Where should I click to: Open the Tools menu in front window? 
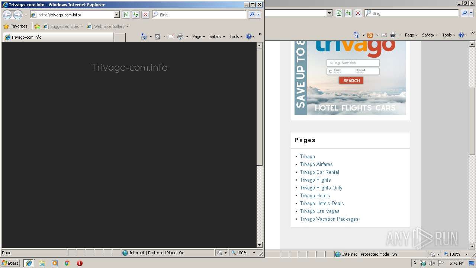[236, 36]
